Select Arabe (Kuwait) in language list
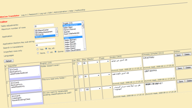The height and width of the screenshot is (108, 192). pyautogui.click(x=70, y=44)
